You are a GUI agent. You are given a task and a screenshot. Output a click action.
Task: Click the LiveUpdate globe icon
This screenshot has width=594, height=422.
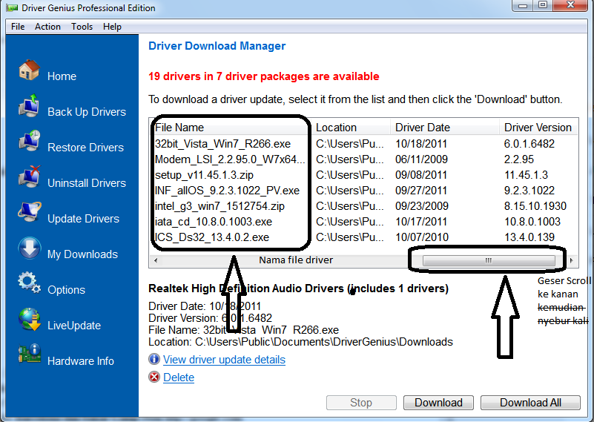[29, 319]
